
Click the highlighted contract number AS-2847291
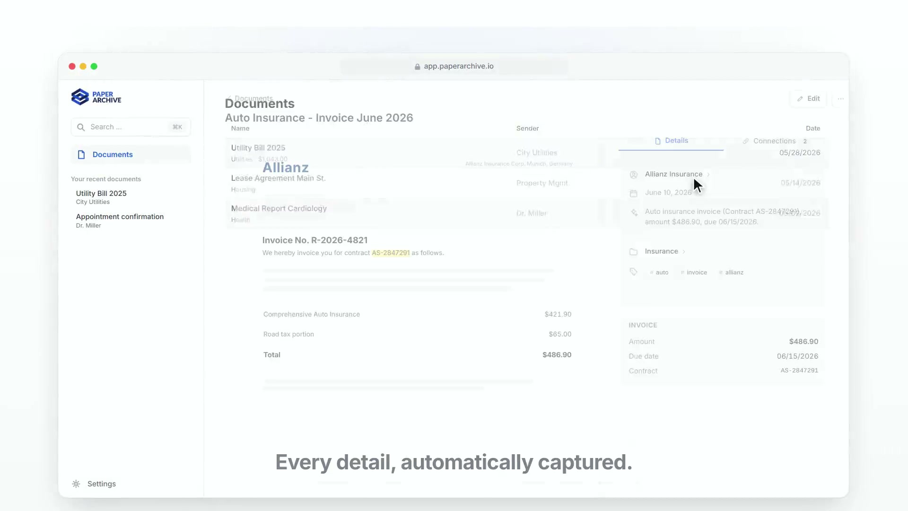click(x=391, y=253)
